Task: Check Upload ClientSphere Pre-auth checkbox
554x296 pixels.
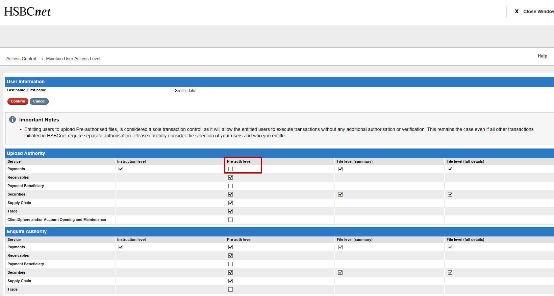Action: tap(230, 220)
